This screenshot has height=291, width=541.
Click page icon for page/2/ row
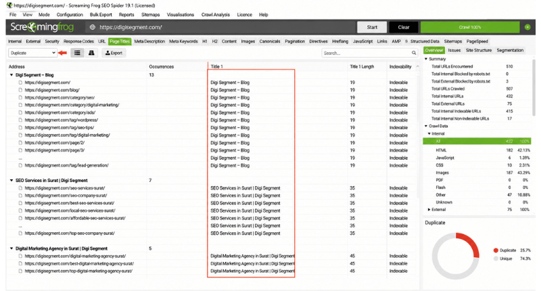tap(20, 143)
